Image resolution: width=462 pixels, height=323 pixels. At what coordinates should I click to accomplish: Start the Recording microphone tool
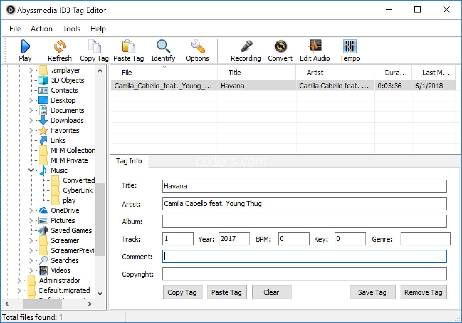(246, 51)
